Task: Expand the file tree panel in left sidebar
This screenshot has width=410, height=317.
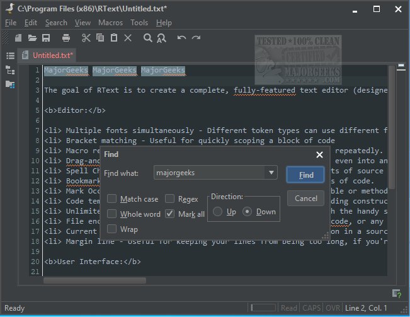Action: click(x=10, y=70)
